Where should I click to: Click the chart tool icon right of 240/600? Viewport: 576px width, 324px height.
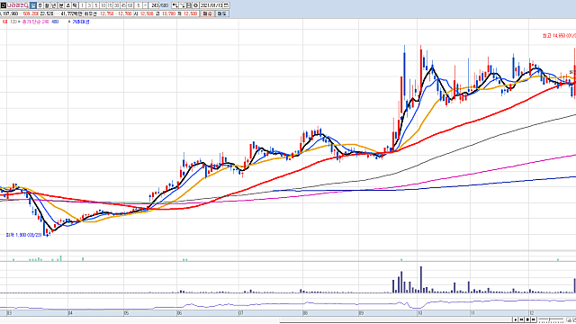(x=175, y=5)
